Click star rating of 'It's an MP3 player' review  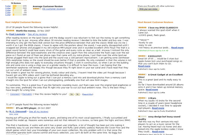[10, 108]
